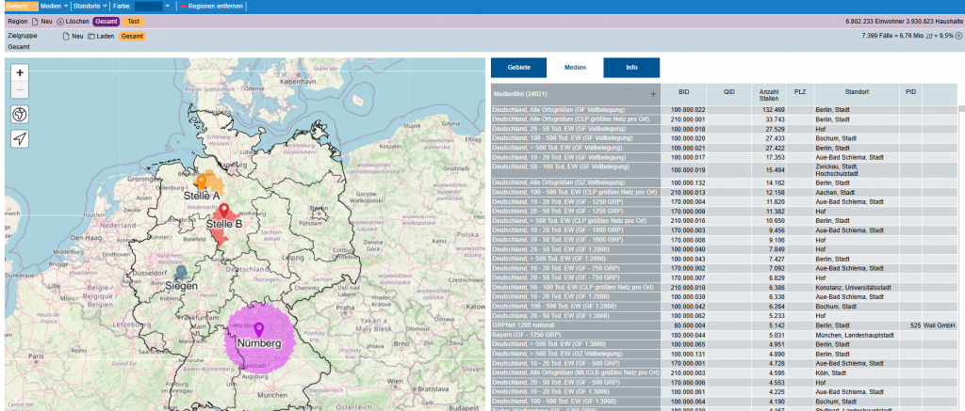This screenshot has width=965, height=411.
Task: Click the locate arrow icon on map
Action: [x=21, y=139]
